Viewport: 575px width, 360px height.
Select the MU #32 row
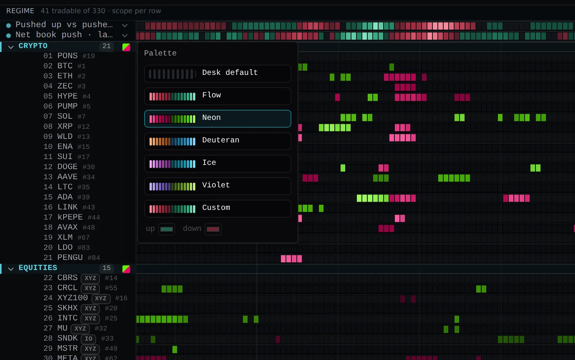pyautogui.click(x=68, y=328)
